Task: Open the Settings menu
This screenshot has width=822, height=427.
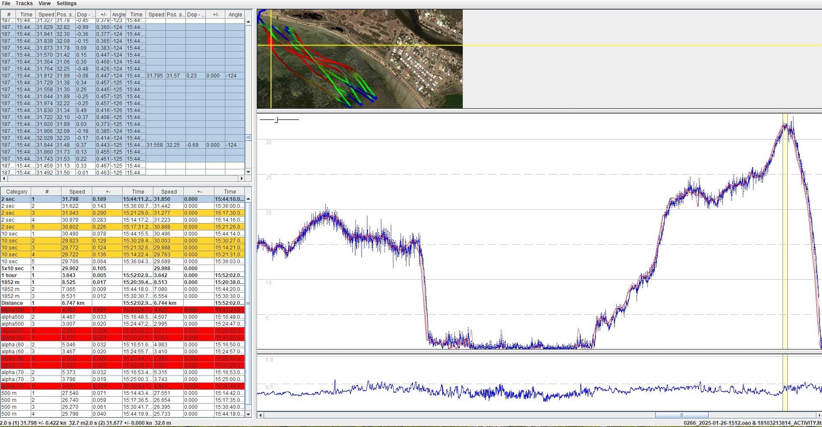Action: [x=66, y=3]
